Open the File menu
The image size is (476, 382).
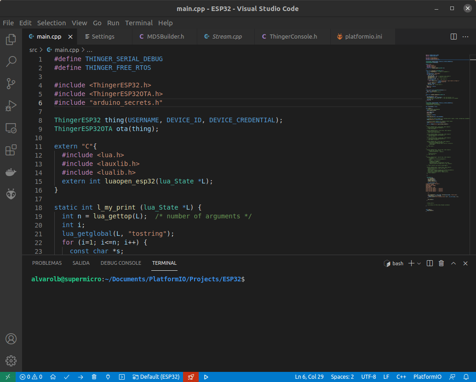8,23
